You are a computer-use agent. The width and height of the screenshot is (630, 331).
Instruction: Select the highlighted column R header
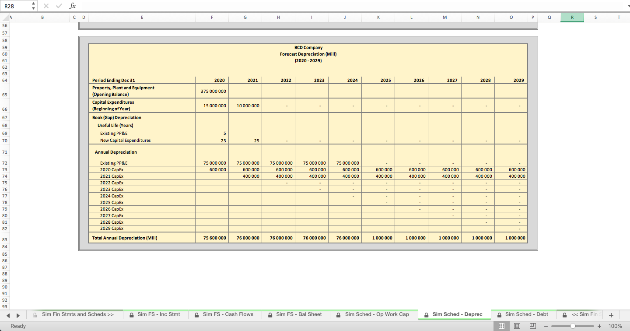click(572, 18)
